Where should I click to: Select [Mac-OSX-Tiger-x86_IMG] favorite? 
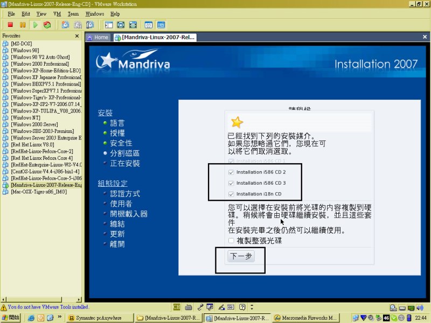coord(39,192)
